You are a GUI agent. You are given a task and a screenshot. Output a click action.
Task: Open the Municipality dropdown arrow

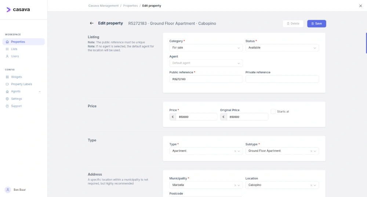point(239,185)
